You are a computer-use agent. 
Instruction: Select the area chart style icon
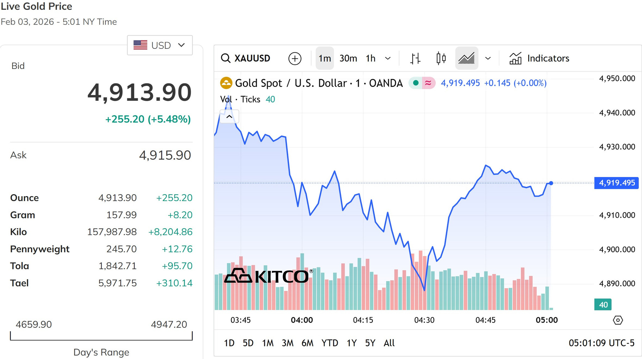click(x=466, y=58)
